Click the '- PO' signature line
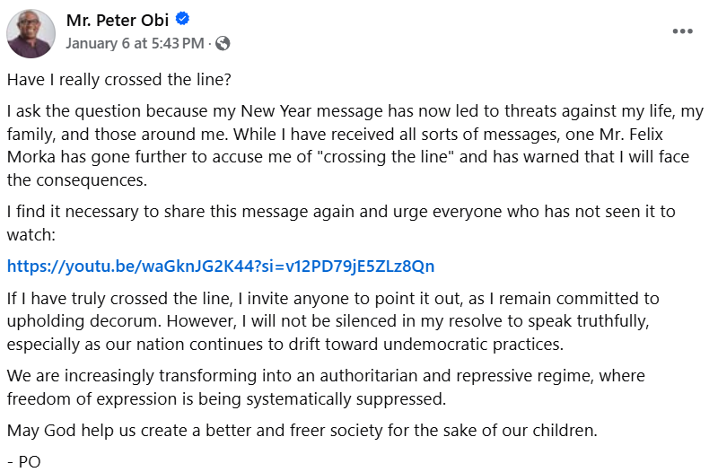 (x=23, y=461)
